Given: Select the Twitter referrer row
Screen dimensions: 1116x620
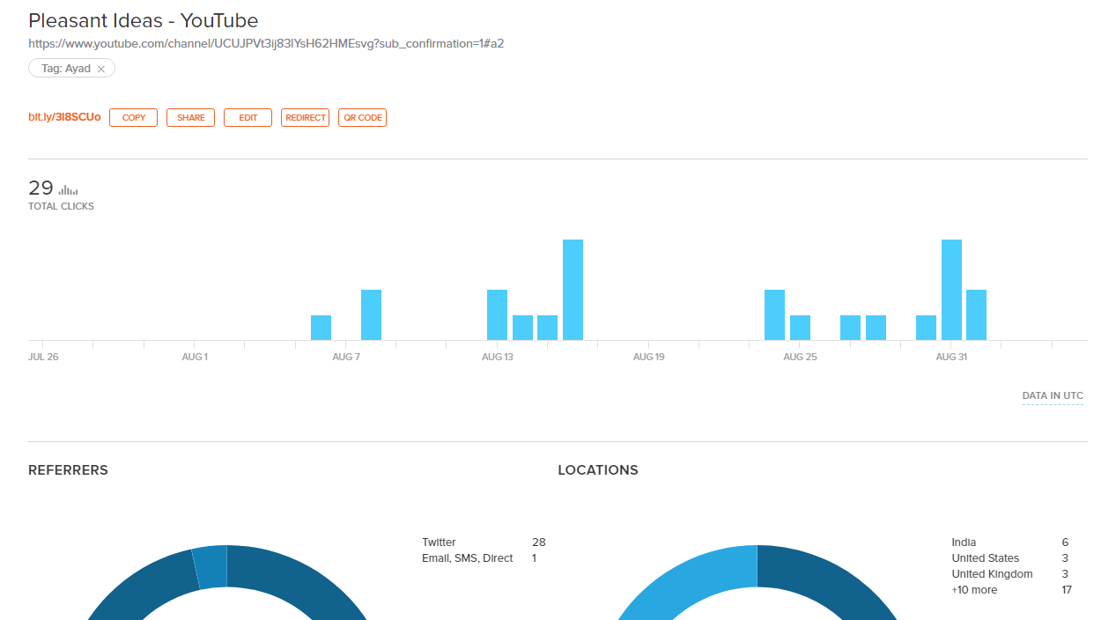Looking at the screenshot, I should click(484, 542).
